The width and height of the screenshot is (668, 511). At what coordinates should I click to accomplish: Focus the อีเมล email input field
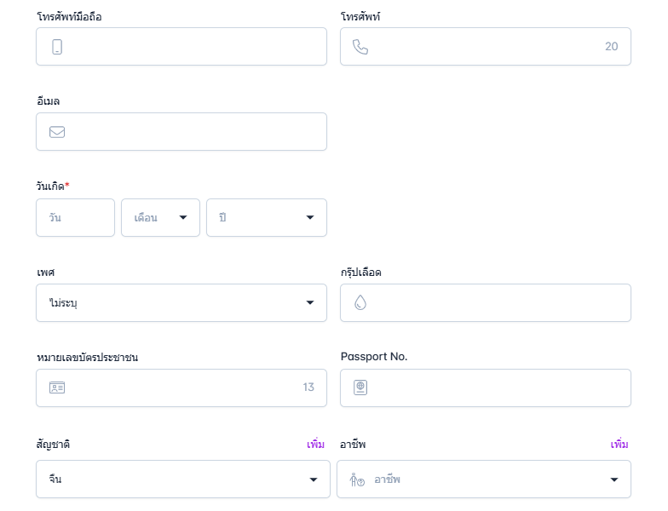(x=192, y=132)
